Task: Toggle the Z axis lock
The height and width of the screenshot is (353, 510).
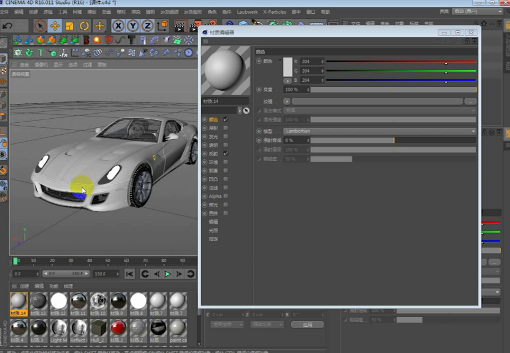Action: [147, 26]
